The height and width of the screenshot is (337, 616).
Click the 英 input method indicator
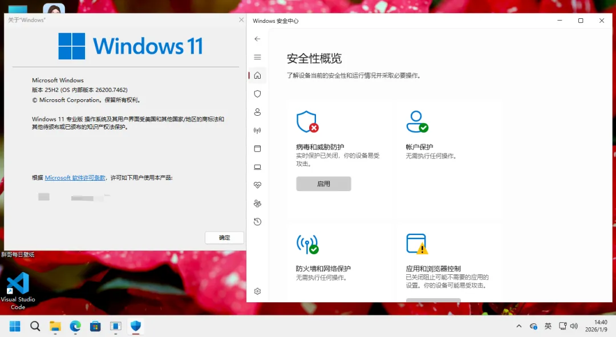click(x=548, y=326)
